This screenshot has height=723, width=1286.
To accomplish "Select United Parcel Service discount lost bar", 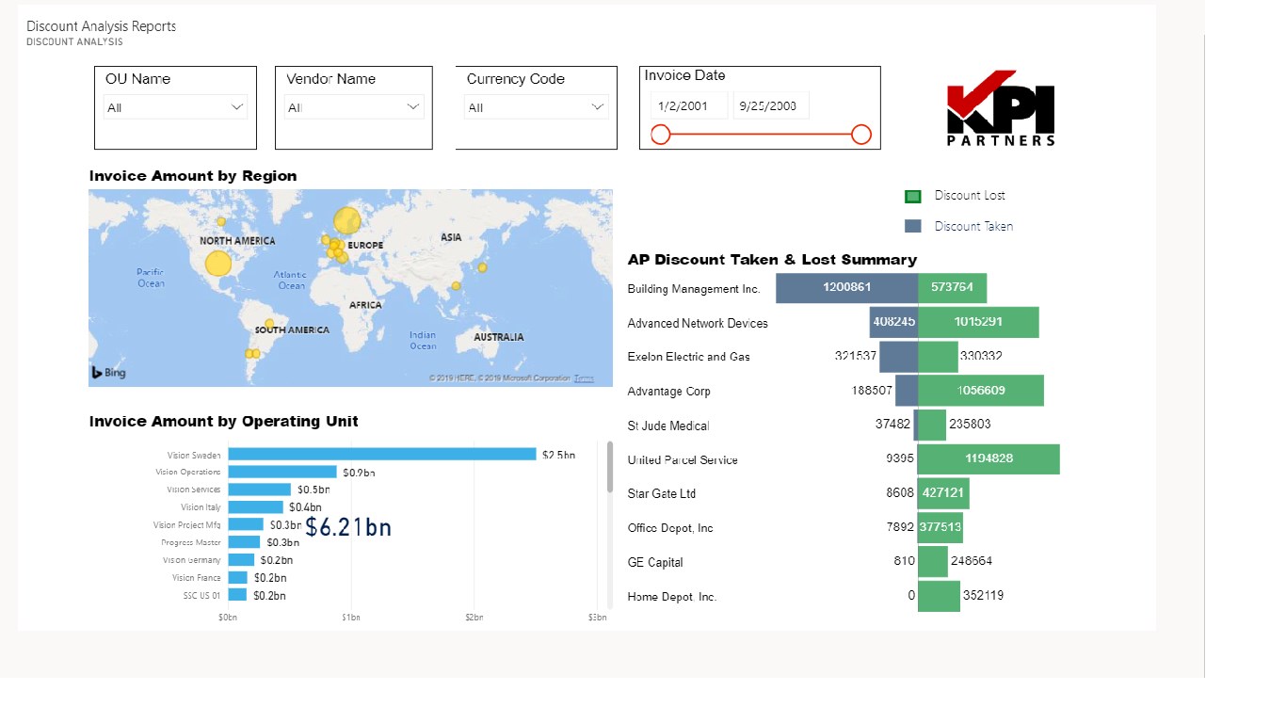I will click(x=989, y=459).
